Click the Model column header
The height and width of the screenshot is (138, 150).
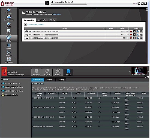(123, 29)
